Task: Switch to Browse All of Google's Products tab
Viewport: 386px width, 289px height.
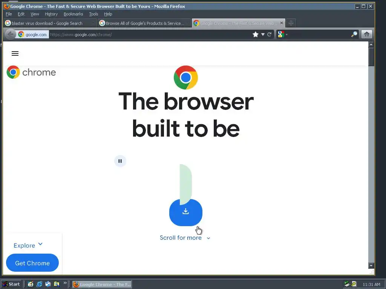Action: [x=144, y=23]
